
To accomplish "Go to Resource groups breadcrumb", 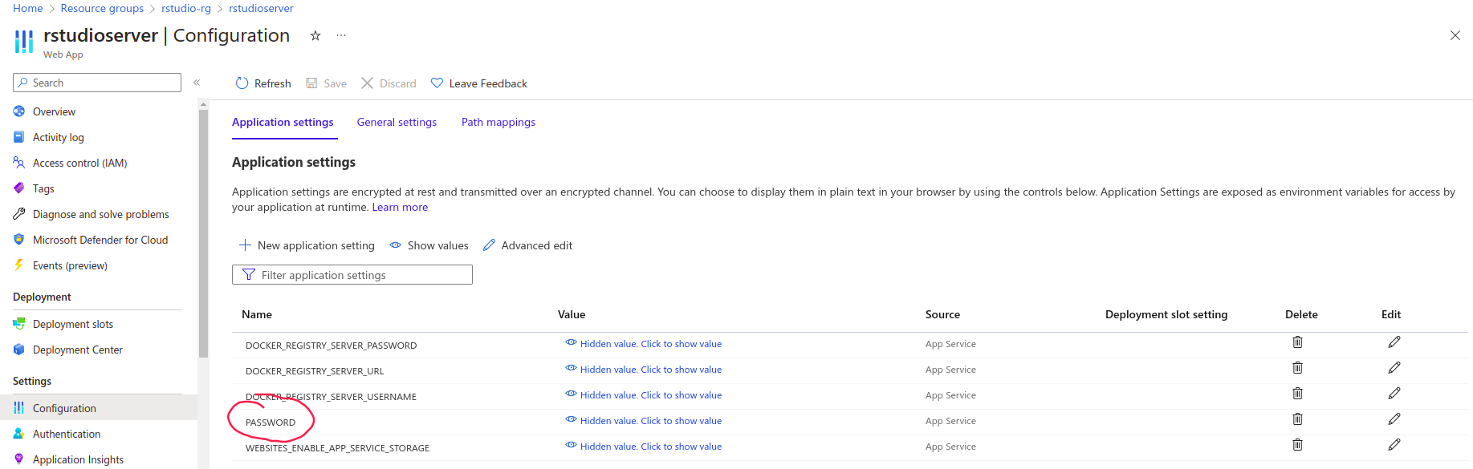I will click(x=102, y=8).
